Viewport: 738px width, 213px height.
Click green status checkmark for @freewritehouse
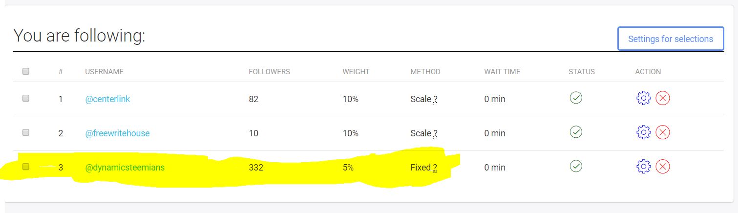click(x=576, y=132)
